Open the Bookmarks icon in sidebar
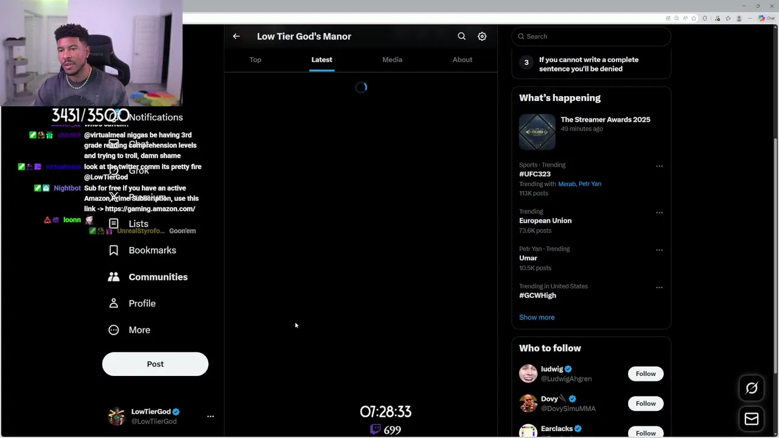779x438 pixels. click(114, 250)
